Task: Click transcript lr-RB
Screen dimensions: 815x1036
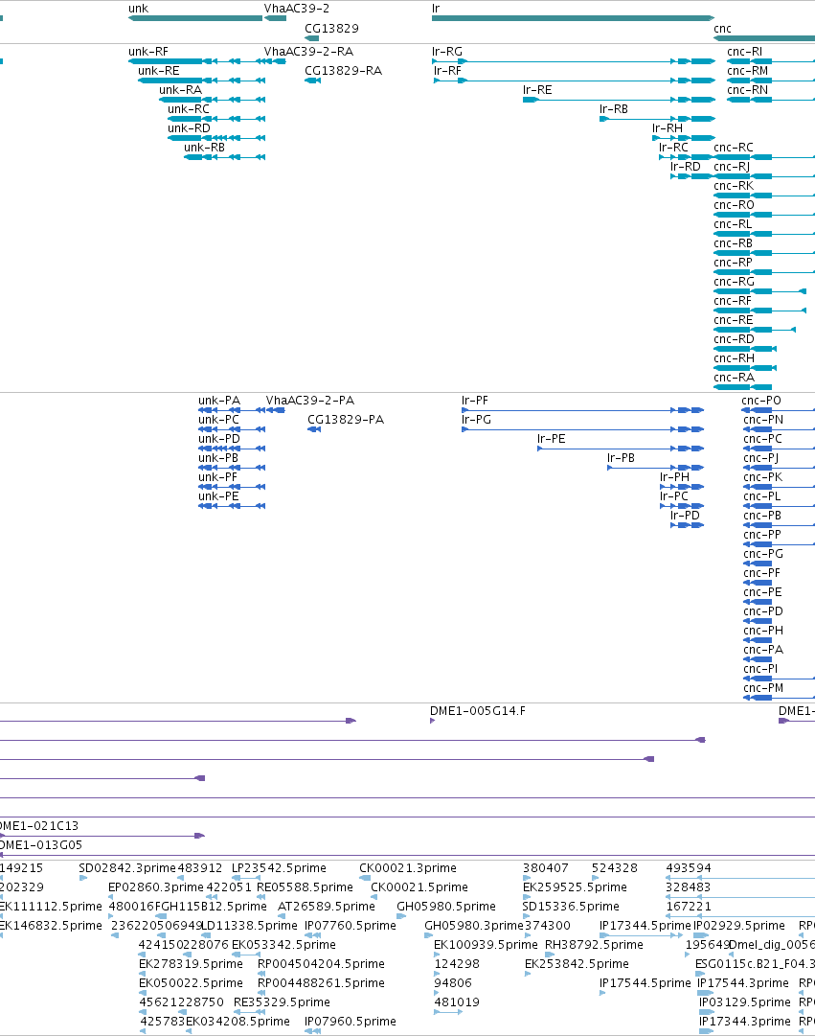Action: (614, 109)
